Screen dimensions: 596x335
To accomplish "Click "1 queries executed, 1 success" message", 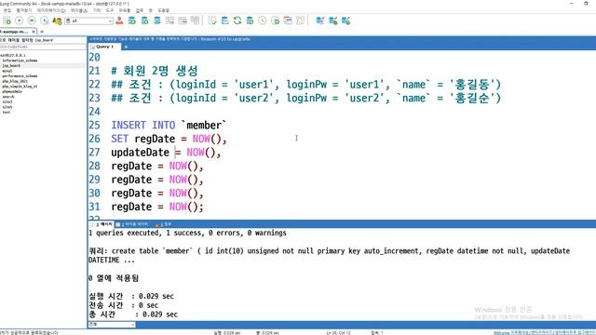I will coord(187,233).
